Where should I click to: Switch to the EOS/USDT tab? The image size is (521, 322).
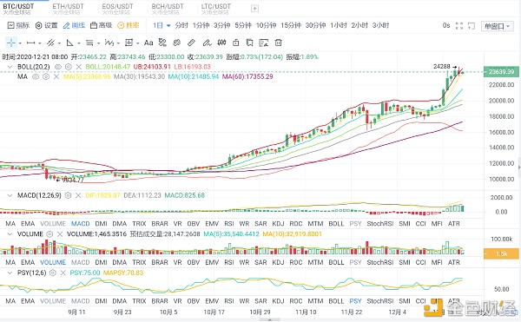click(x=117, y=9)
